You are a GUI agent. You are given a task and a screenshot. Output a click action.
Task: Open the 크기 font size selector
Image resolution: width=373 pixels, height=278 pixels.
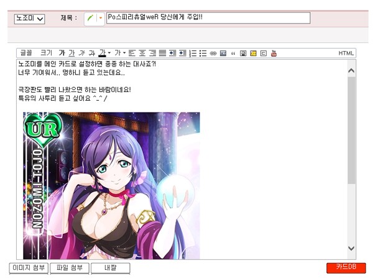pos(46,53)
